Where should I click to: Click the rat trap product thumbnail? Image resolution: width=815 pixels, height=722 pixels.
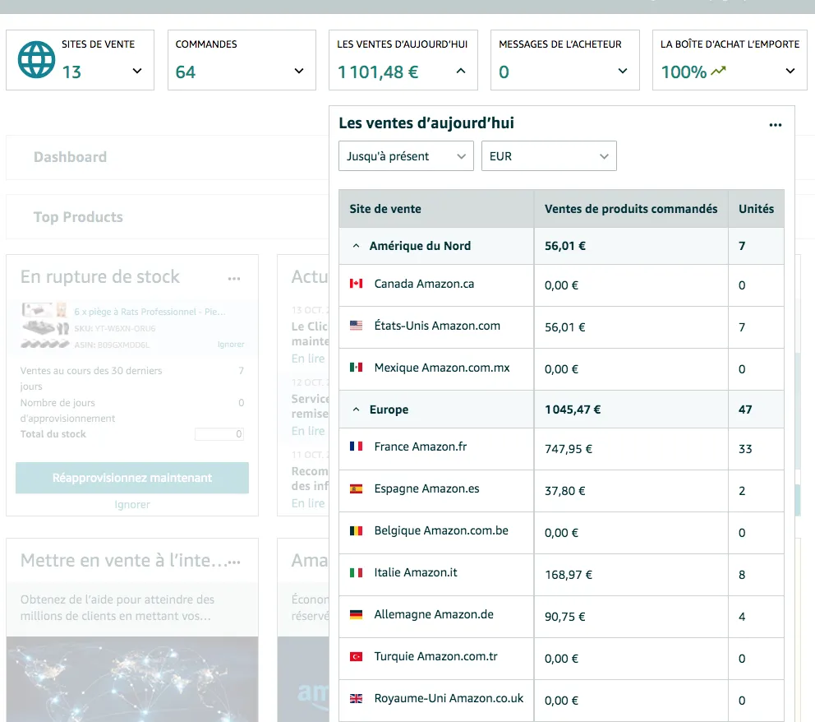[x=44, y=325]
